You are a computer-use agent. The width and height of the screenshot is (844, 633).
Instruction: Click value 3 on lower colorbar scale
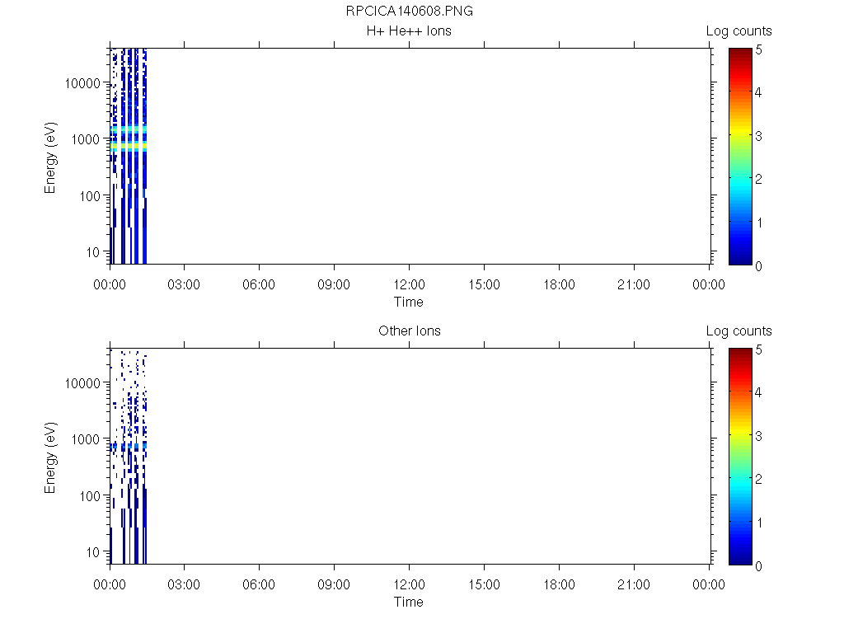pyautogui.click(x=758, y=436)
